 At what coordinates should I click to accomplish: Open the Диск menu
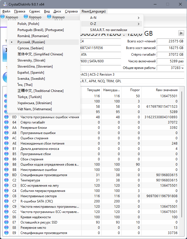pyautogui.click(x=57, y=11)
